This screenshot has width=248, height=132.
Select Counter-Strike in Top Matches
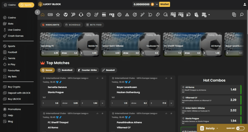[87, 70]
